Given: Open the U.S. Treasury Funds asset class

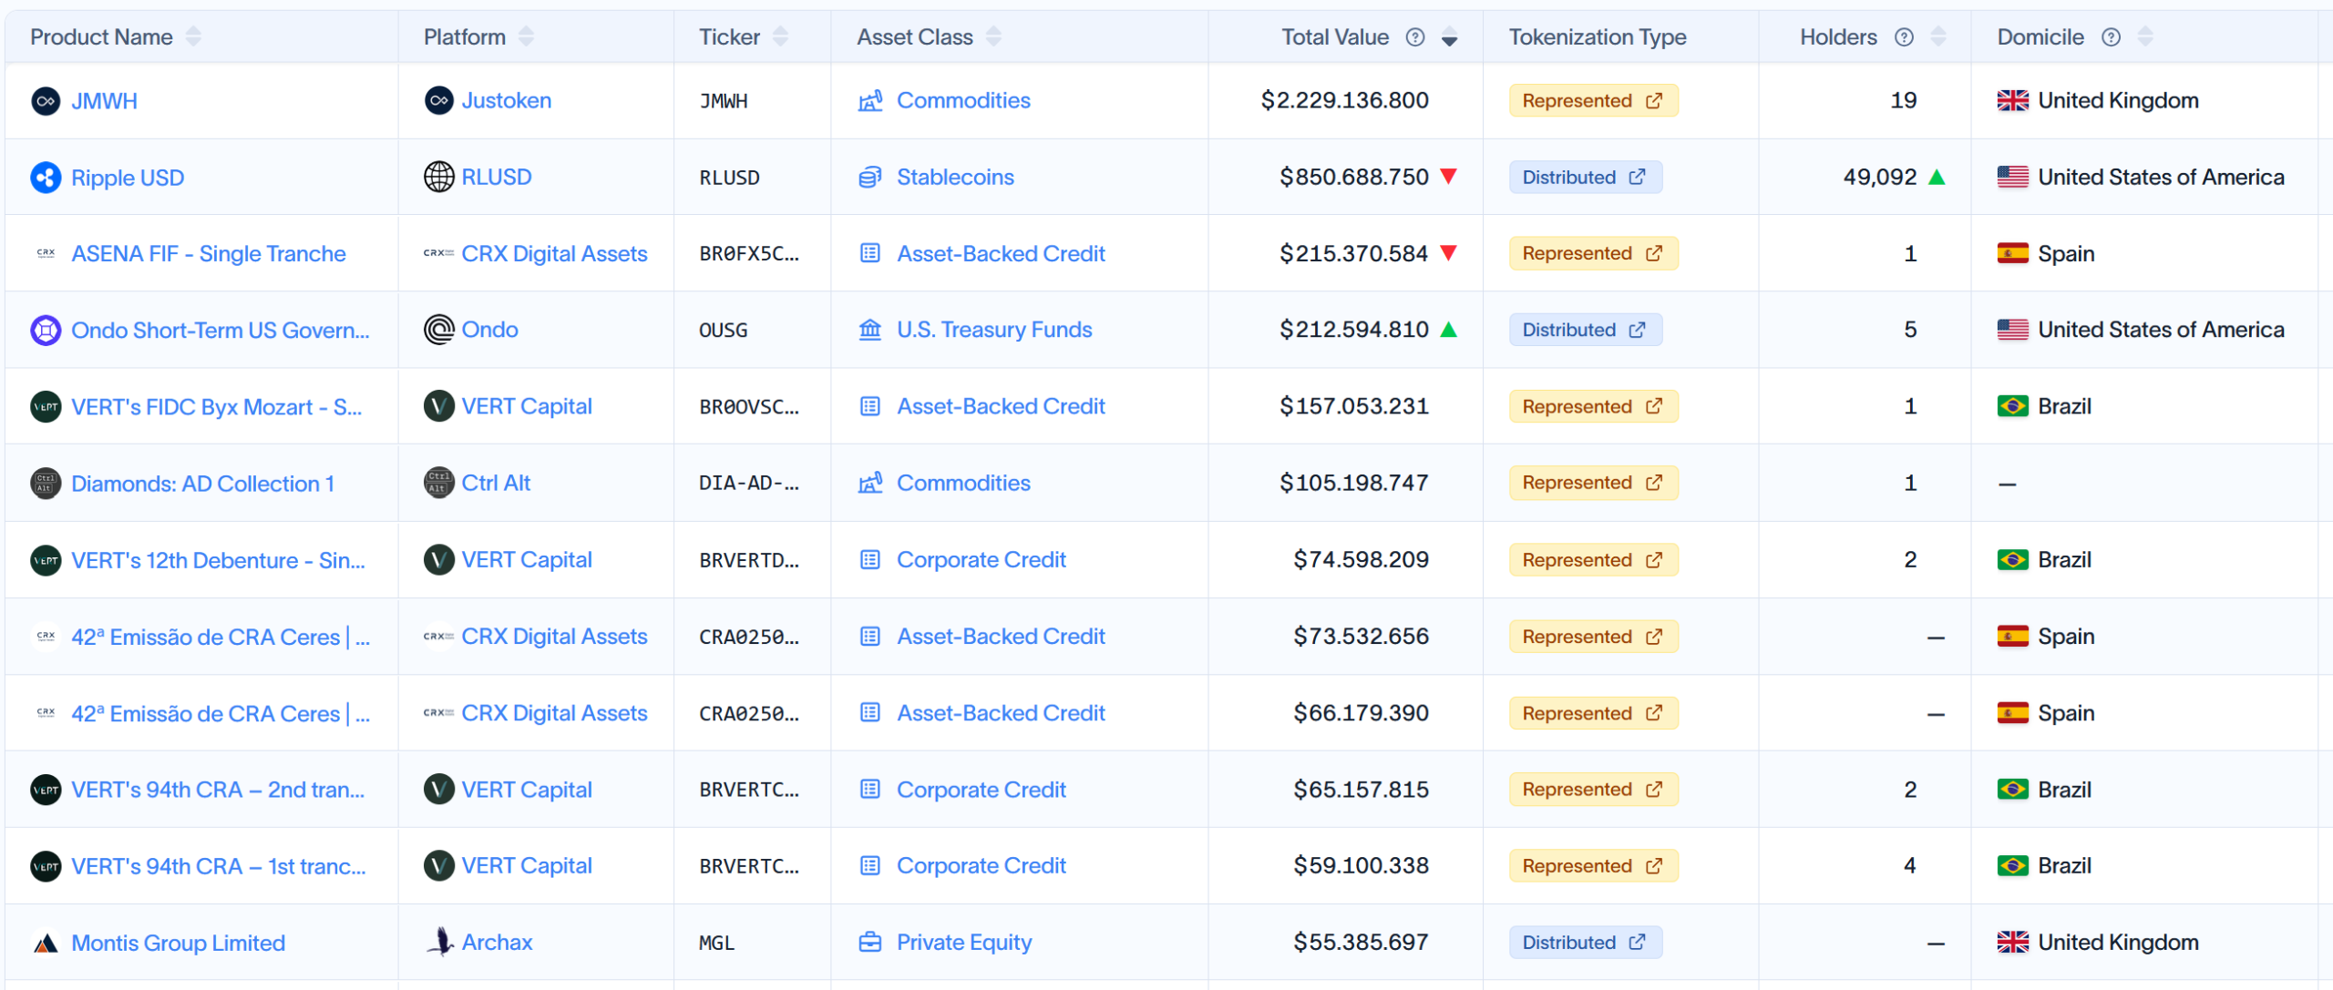Looking at the screenshot, I should pyautogui.click(x=994, y=330).
